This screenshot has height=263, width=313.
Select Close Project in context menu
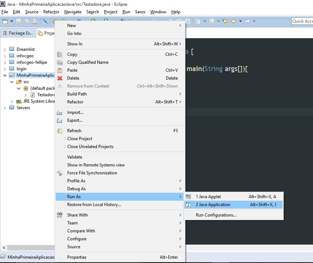pyautogui.click(x=120, y=139)
